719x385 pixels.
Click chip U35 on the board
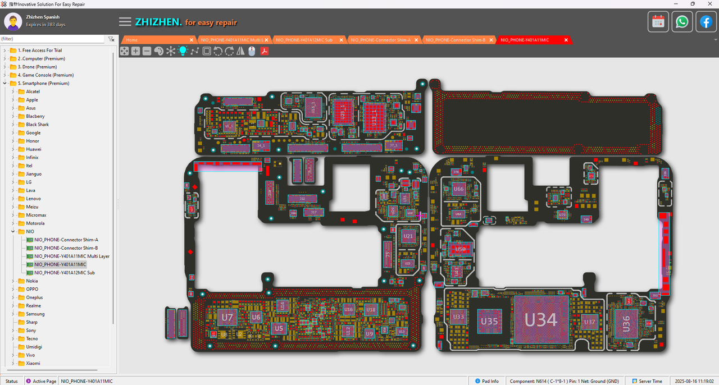click(489, 322)
